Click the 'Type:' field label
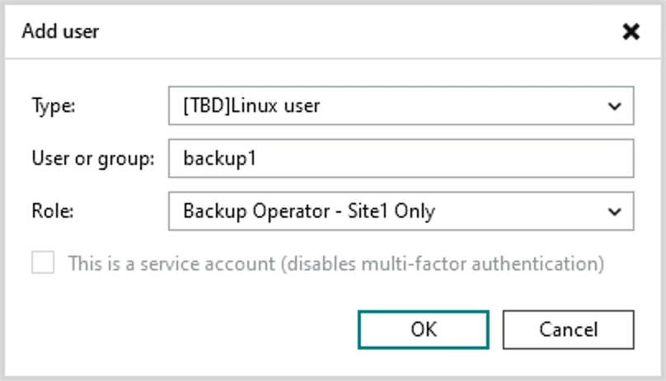 coord(54,106)
